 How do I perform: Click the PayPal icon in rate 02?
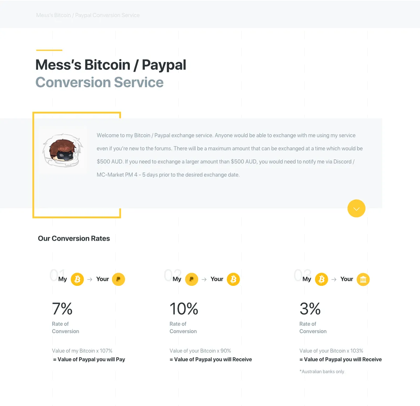pos(191,279)
